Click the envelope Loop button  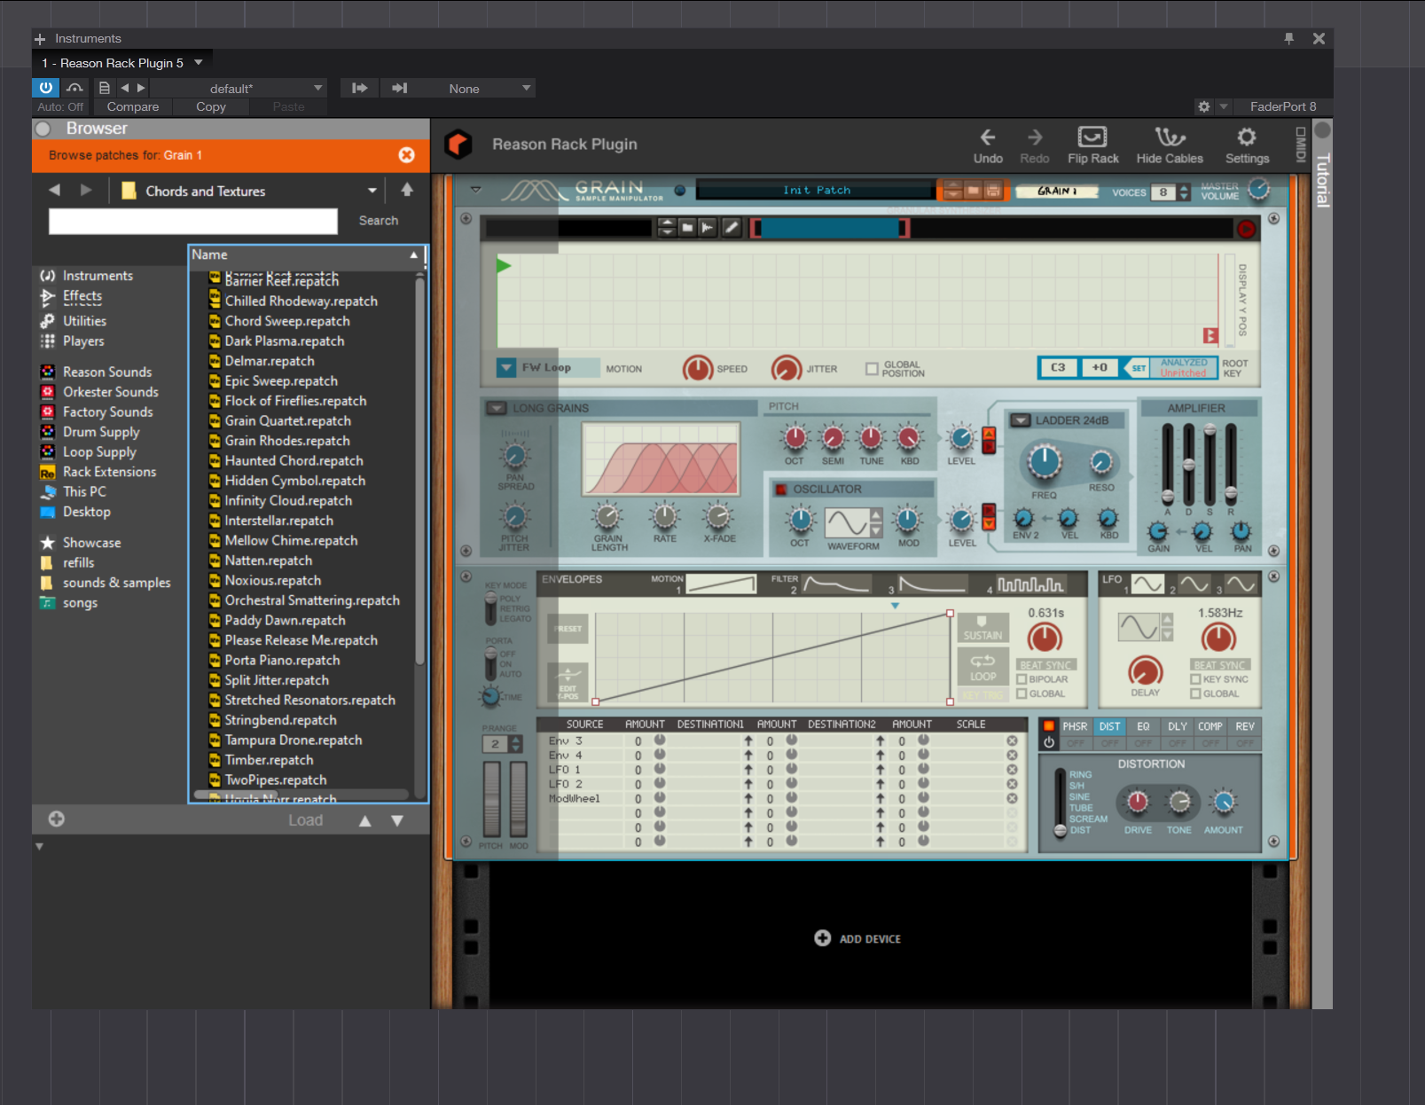point(983,668)
